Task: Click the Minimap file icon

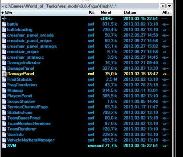Action: point(4,90)
